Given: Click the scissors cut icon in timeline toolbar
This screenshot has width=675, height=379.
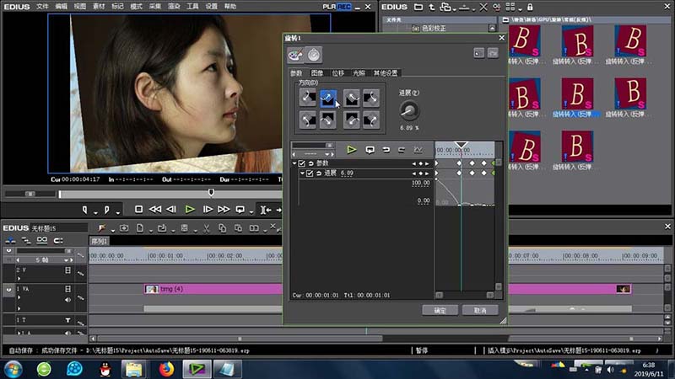Looking at the screenshot, I should coord(206,228).
